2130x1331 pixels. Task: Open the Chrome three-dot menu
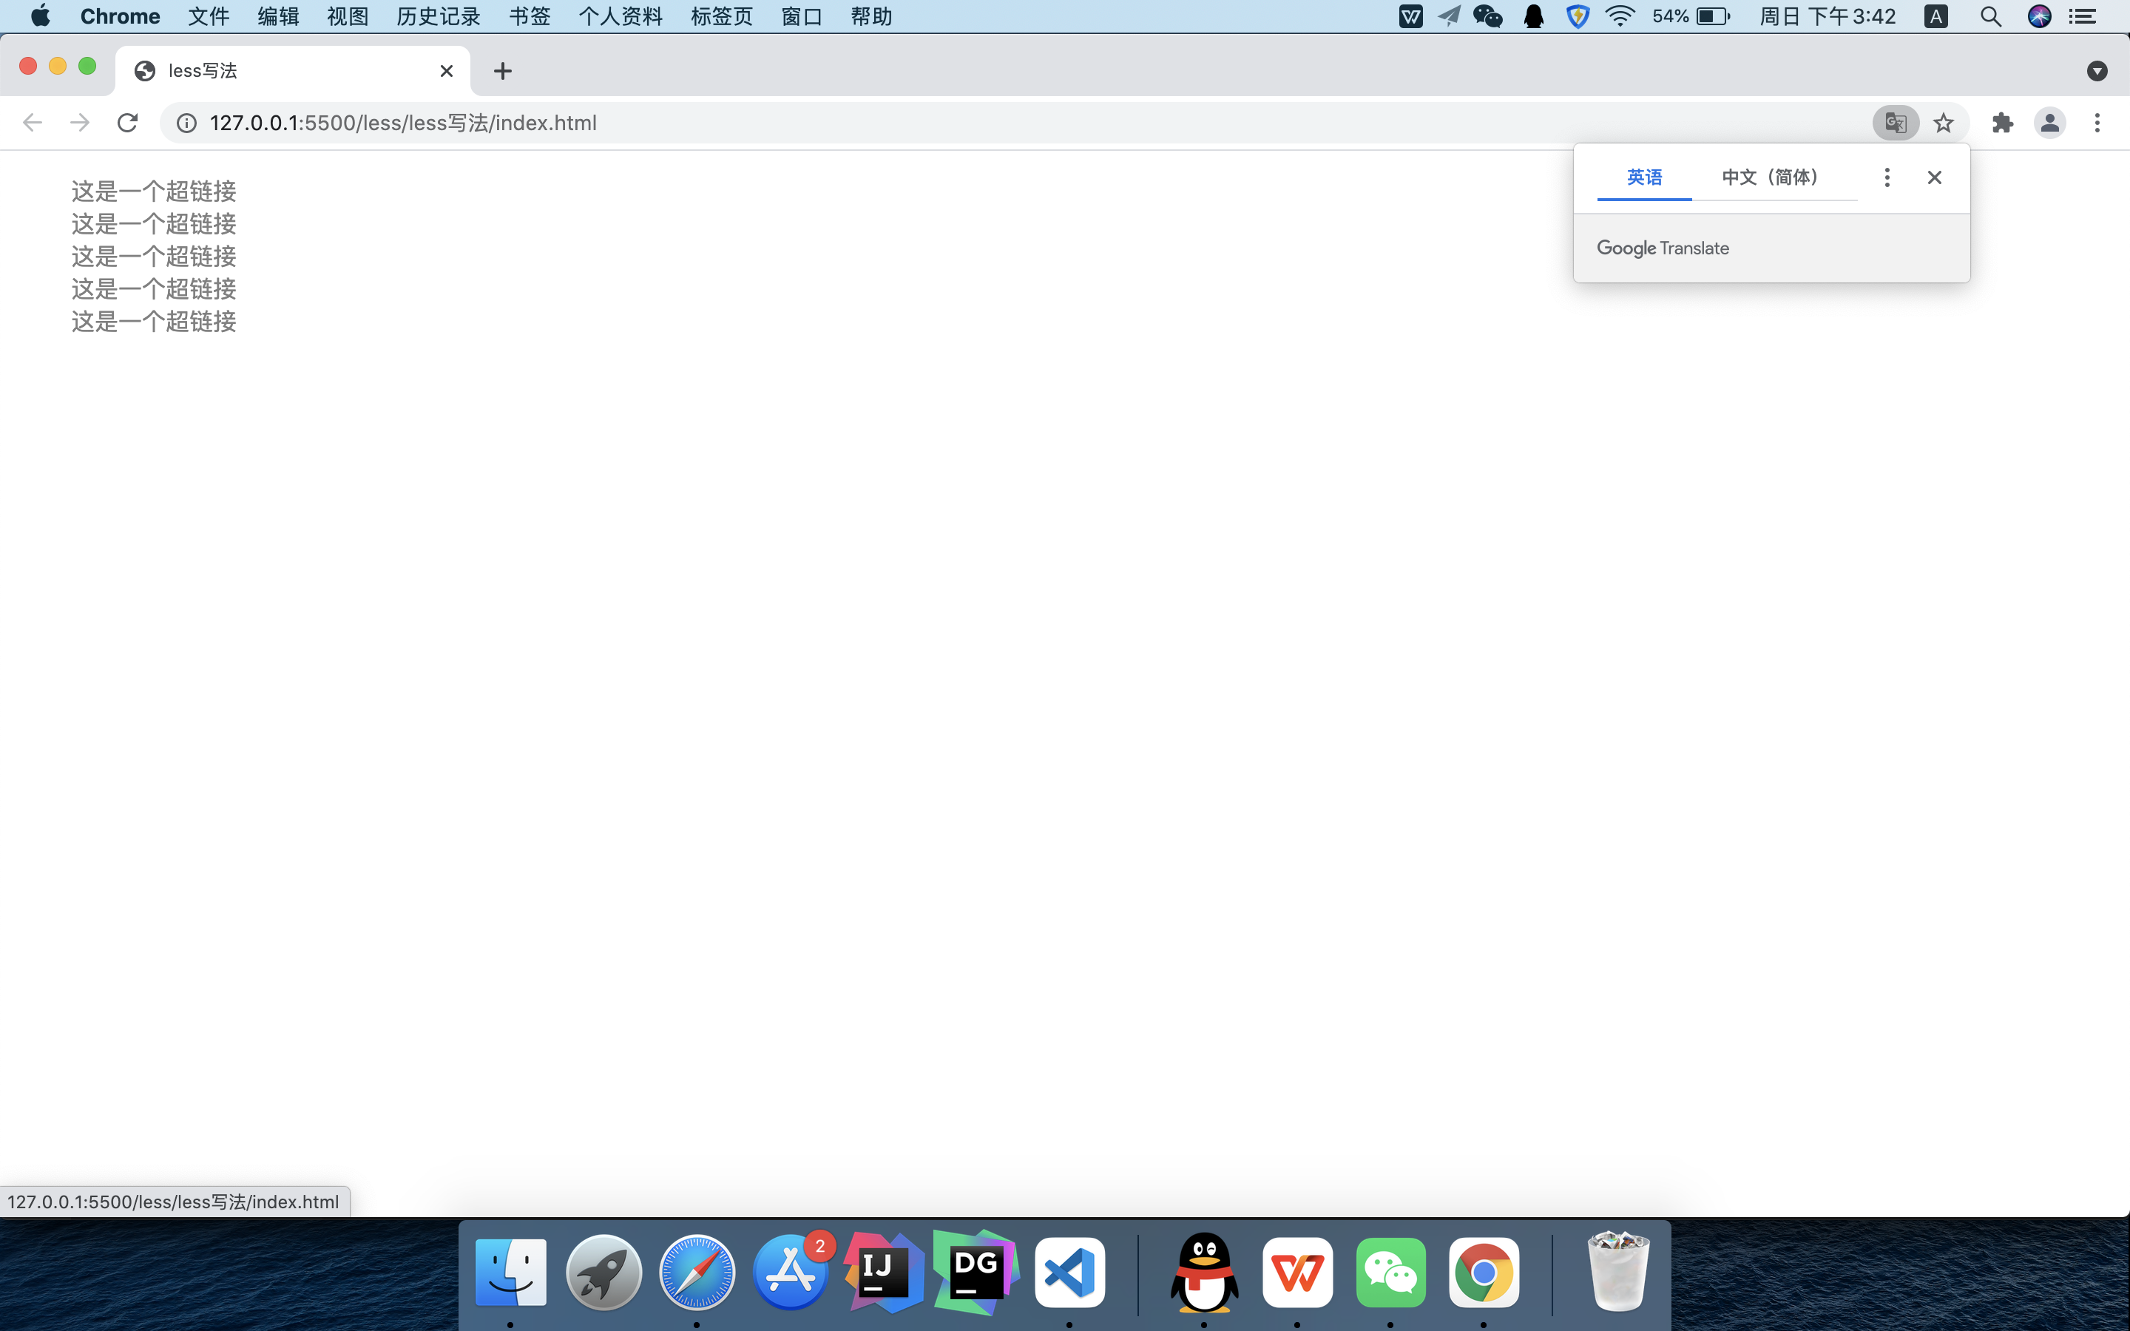coord(2097,122)
